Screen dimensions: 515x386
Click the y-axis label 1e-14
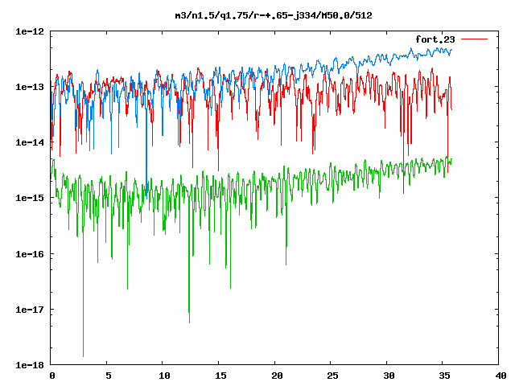click(x=30, y=142)
